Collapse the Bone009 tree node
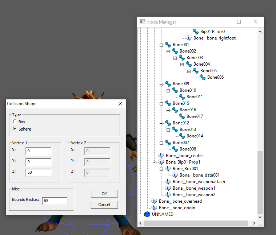276x235 pixels. tap(161, 84)
